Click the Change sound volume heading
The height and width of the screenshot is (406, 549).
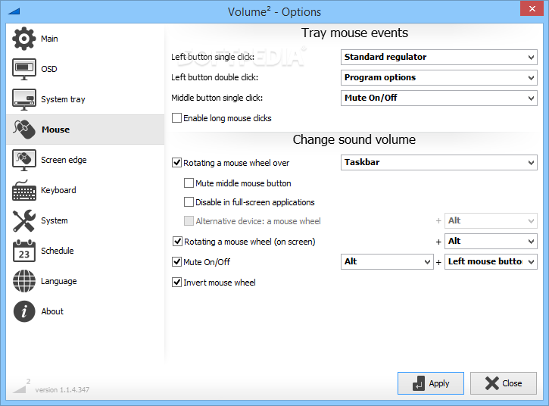click(x=354, y=140)
